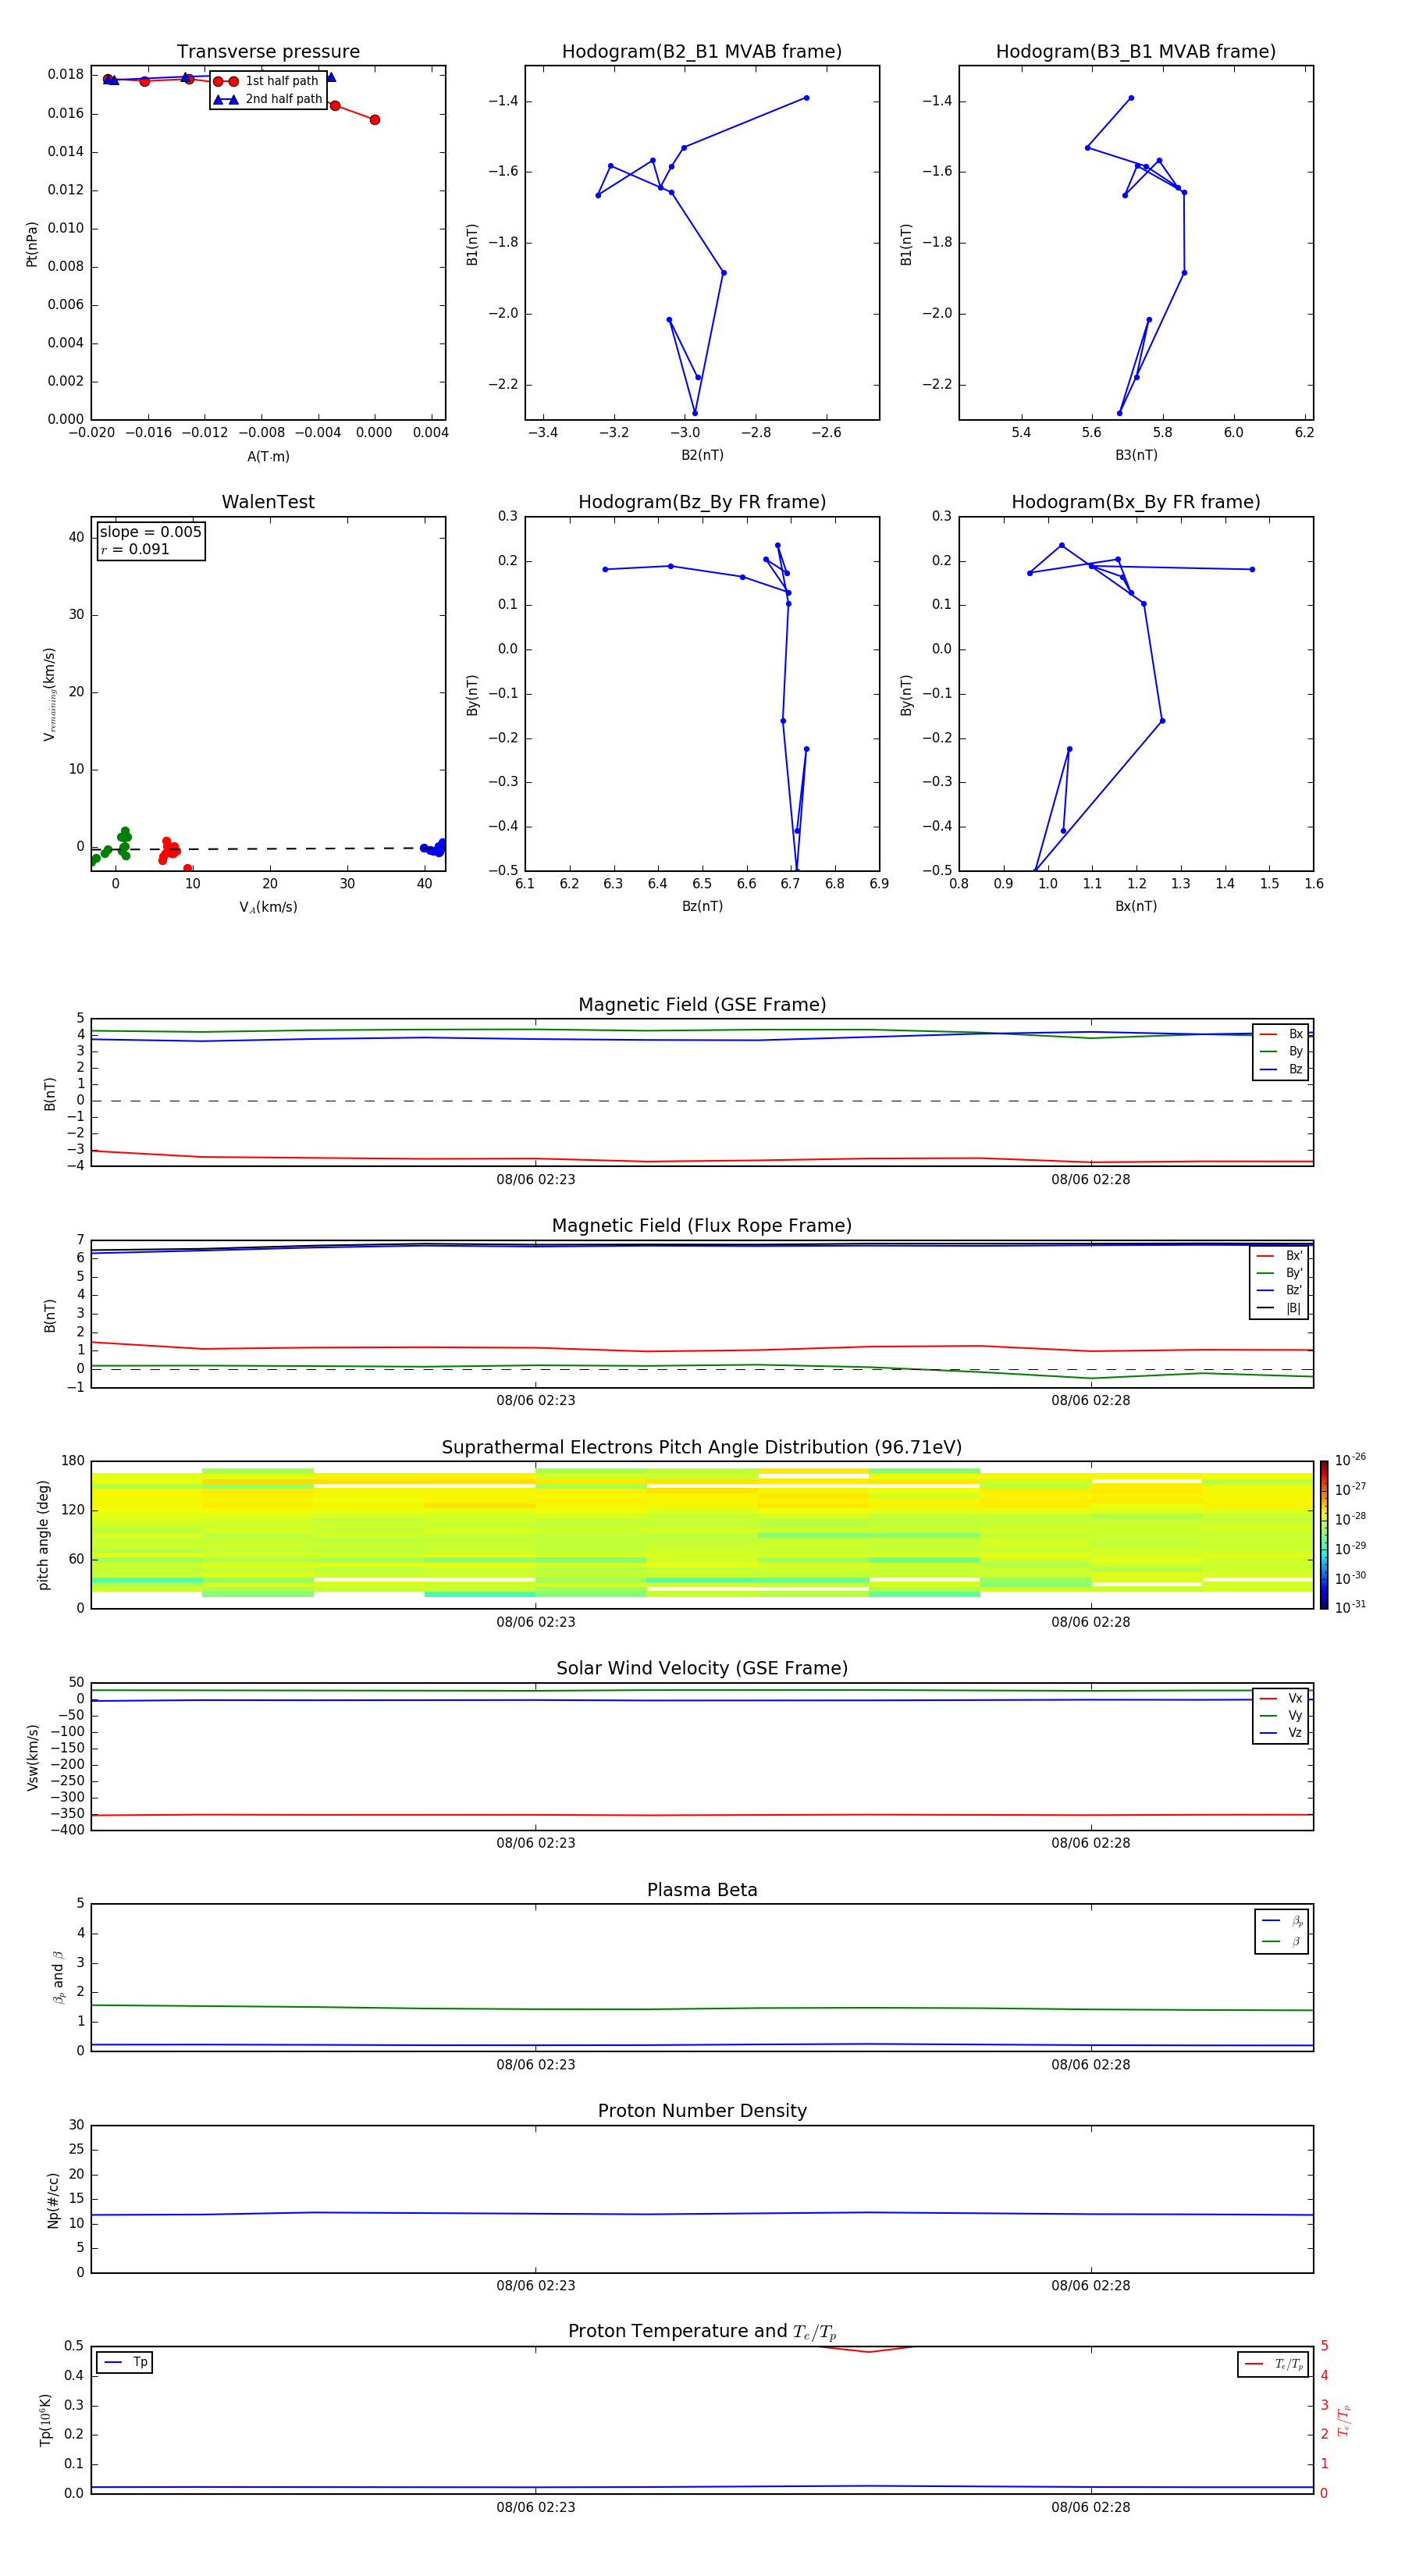Click the 'Hodogram(Bx_By FR frame)' title

pos(1136,502)
